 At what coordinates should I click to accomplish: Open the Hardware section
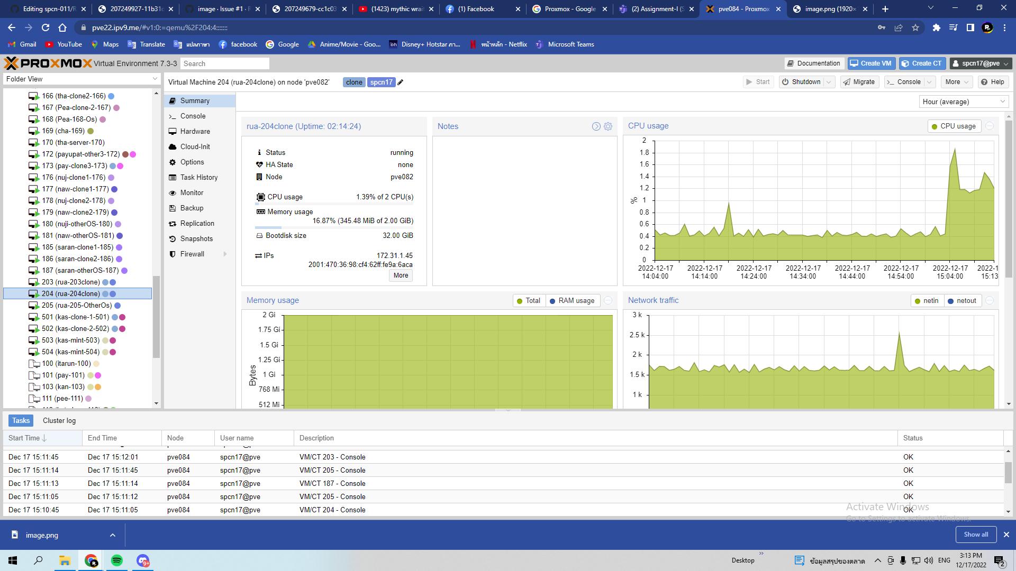click(200, 132)
